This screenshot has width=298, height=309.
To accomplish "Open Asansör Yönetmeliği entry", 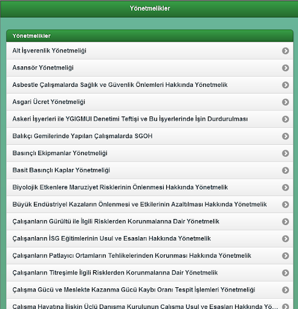I will click(x=150, y=68).
